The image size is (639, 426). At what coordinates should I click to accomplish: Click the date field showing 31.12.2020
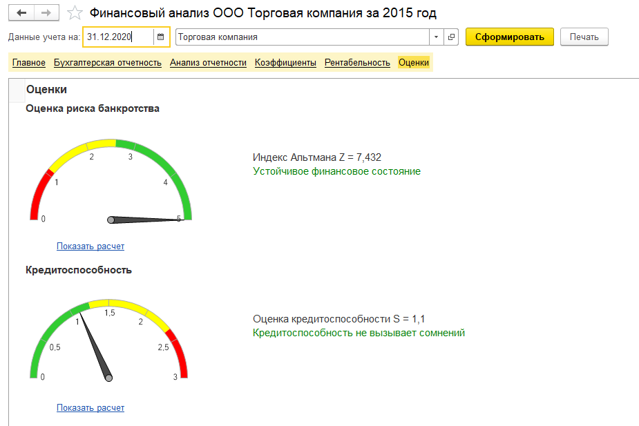click(118, 37)
